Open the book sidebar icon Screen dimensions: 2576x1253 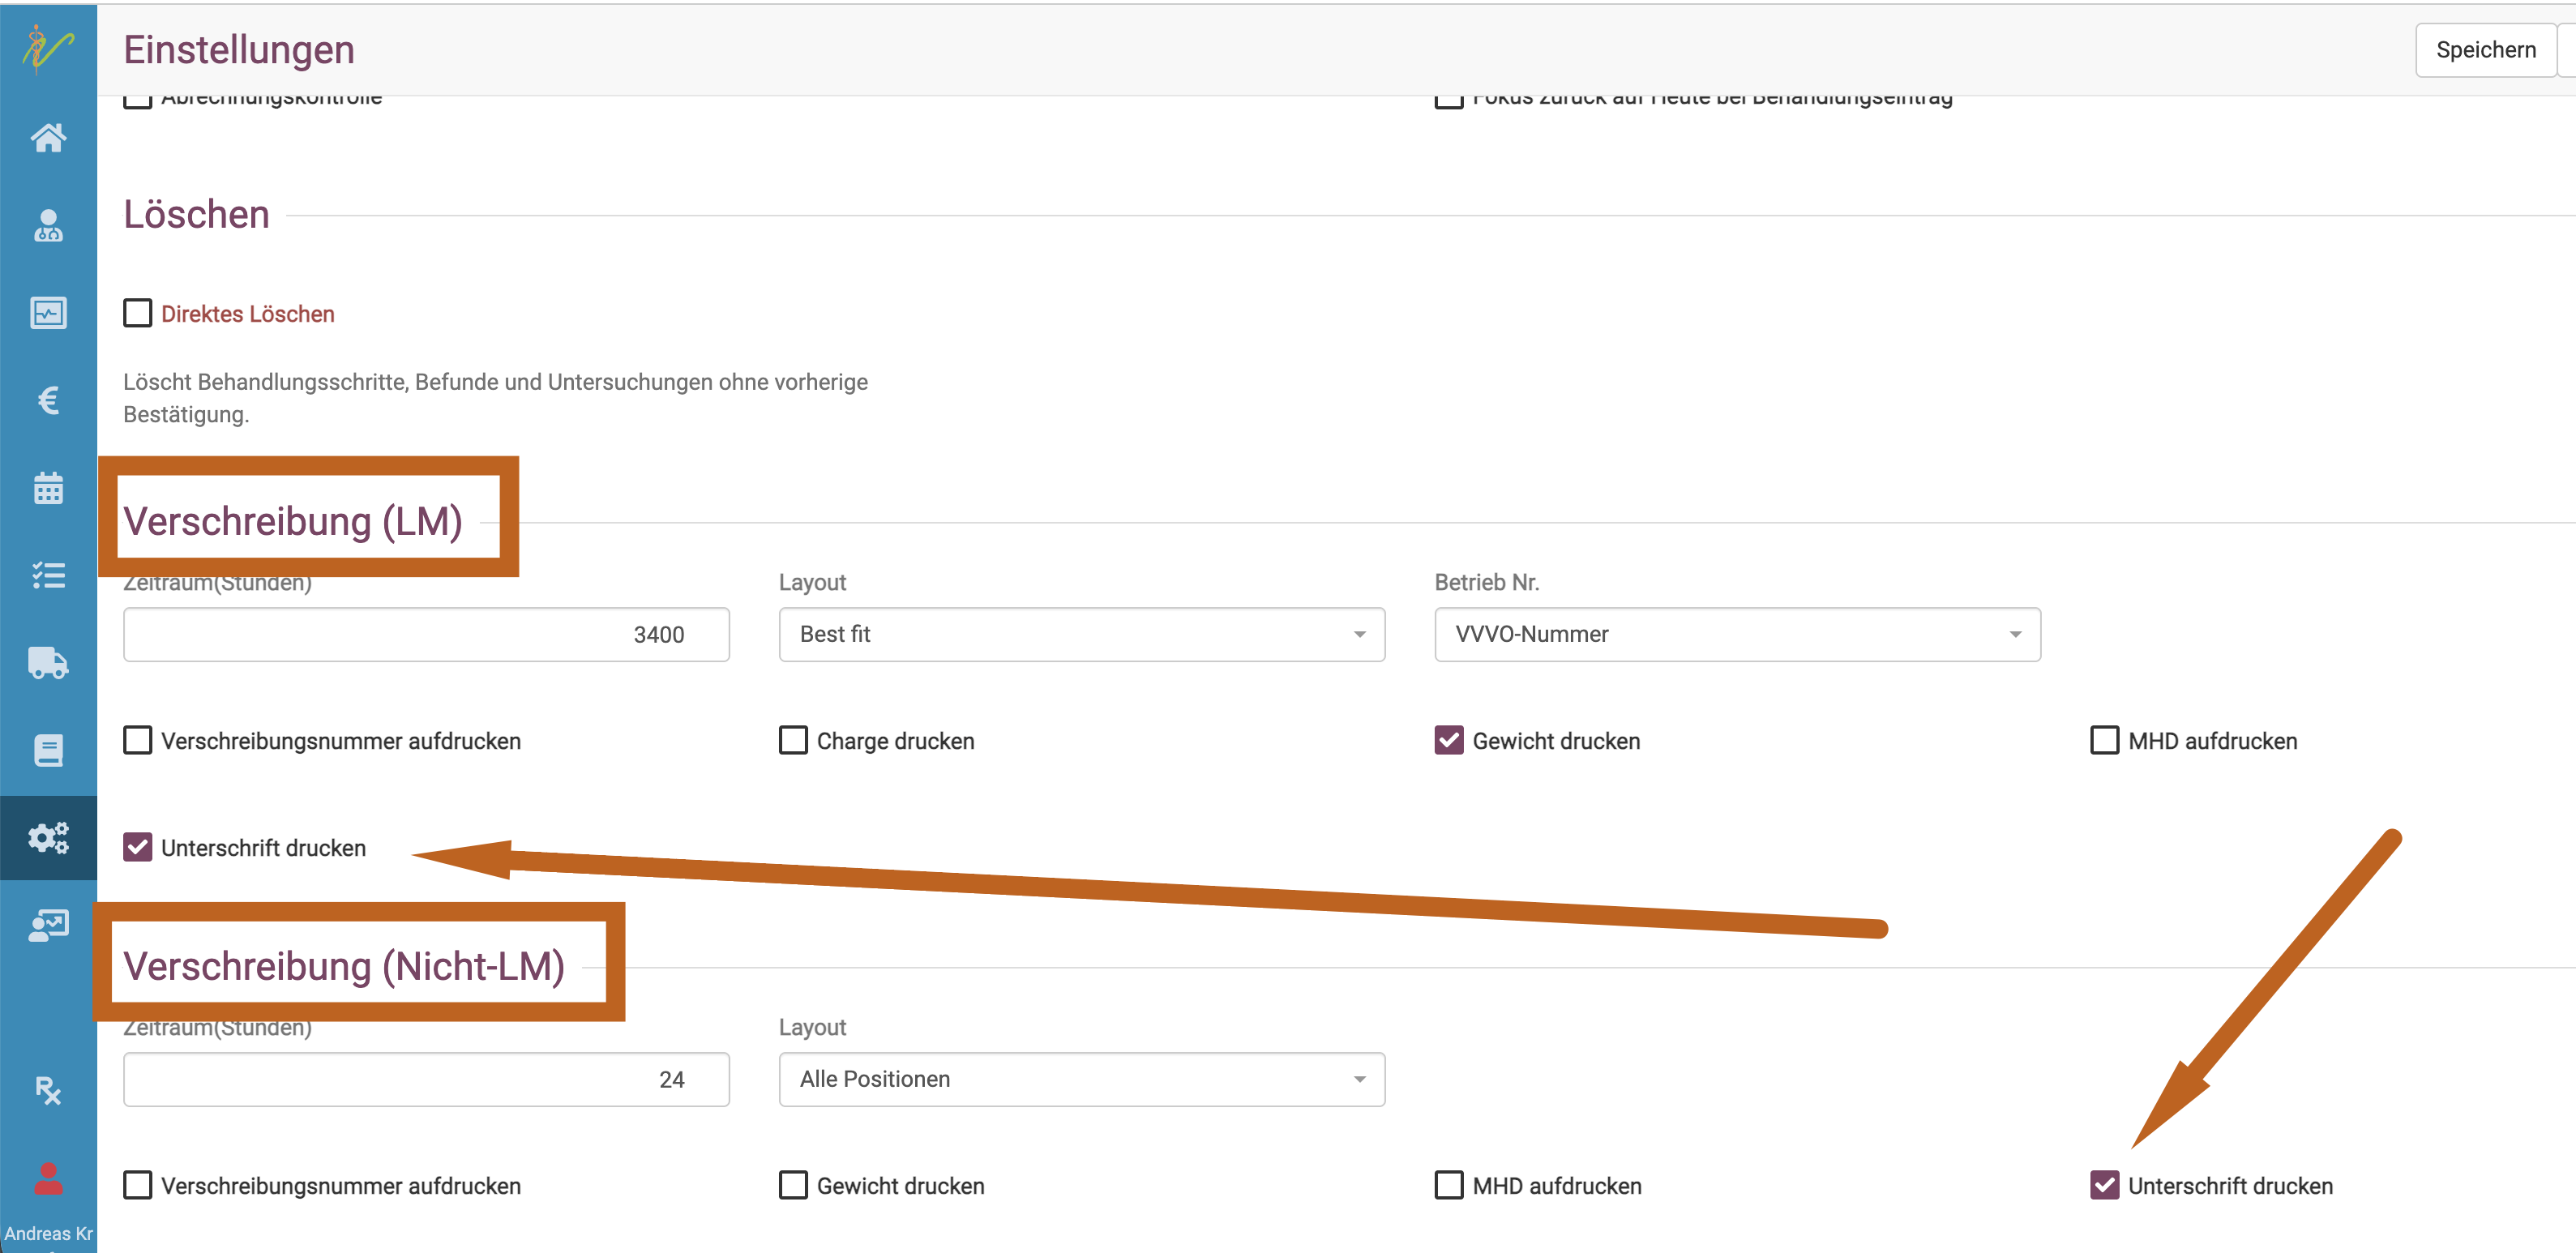48,750
